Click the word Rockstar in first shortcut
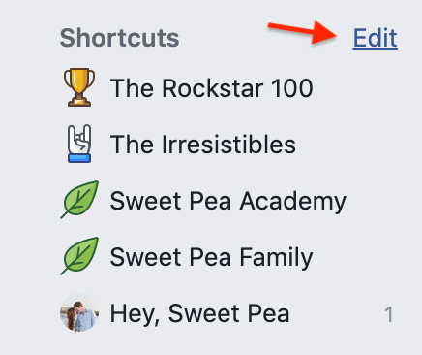The height and width of the screenshot is (355, 422). pyautogui.click(x=212, y=88)
